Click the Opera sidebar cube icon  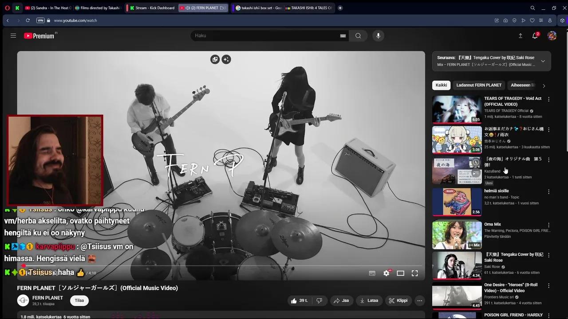point(562,20)
